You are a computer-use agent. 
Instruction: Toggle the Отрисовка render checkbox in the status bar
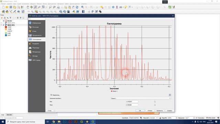pos(196,118)
